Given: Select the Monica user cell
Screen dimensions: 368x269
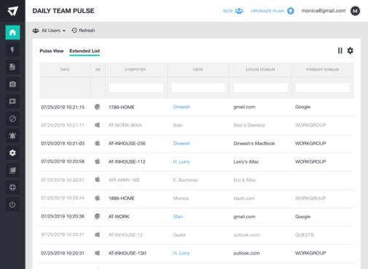Looking at the screenshot, I should (x=181, y=198).
